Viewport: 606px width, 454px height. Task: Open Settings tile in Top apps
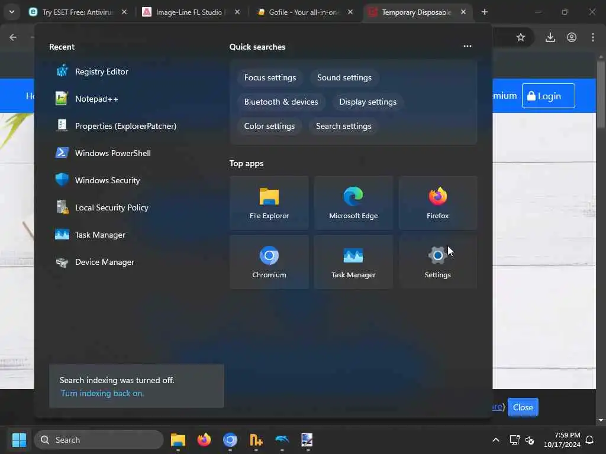(x=437, y=262)
